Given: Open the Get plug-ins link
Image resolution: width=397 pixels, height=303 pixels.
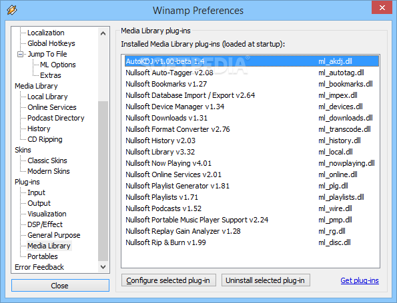Looking at the screenshot, I should [x=360, y=280].
